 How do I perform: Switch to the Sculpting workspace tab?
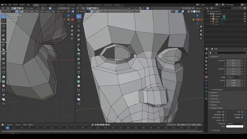coord(52,5)
